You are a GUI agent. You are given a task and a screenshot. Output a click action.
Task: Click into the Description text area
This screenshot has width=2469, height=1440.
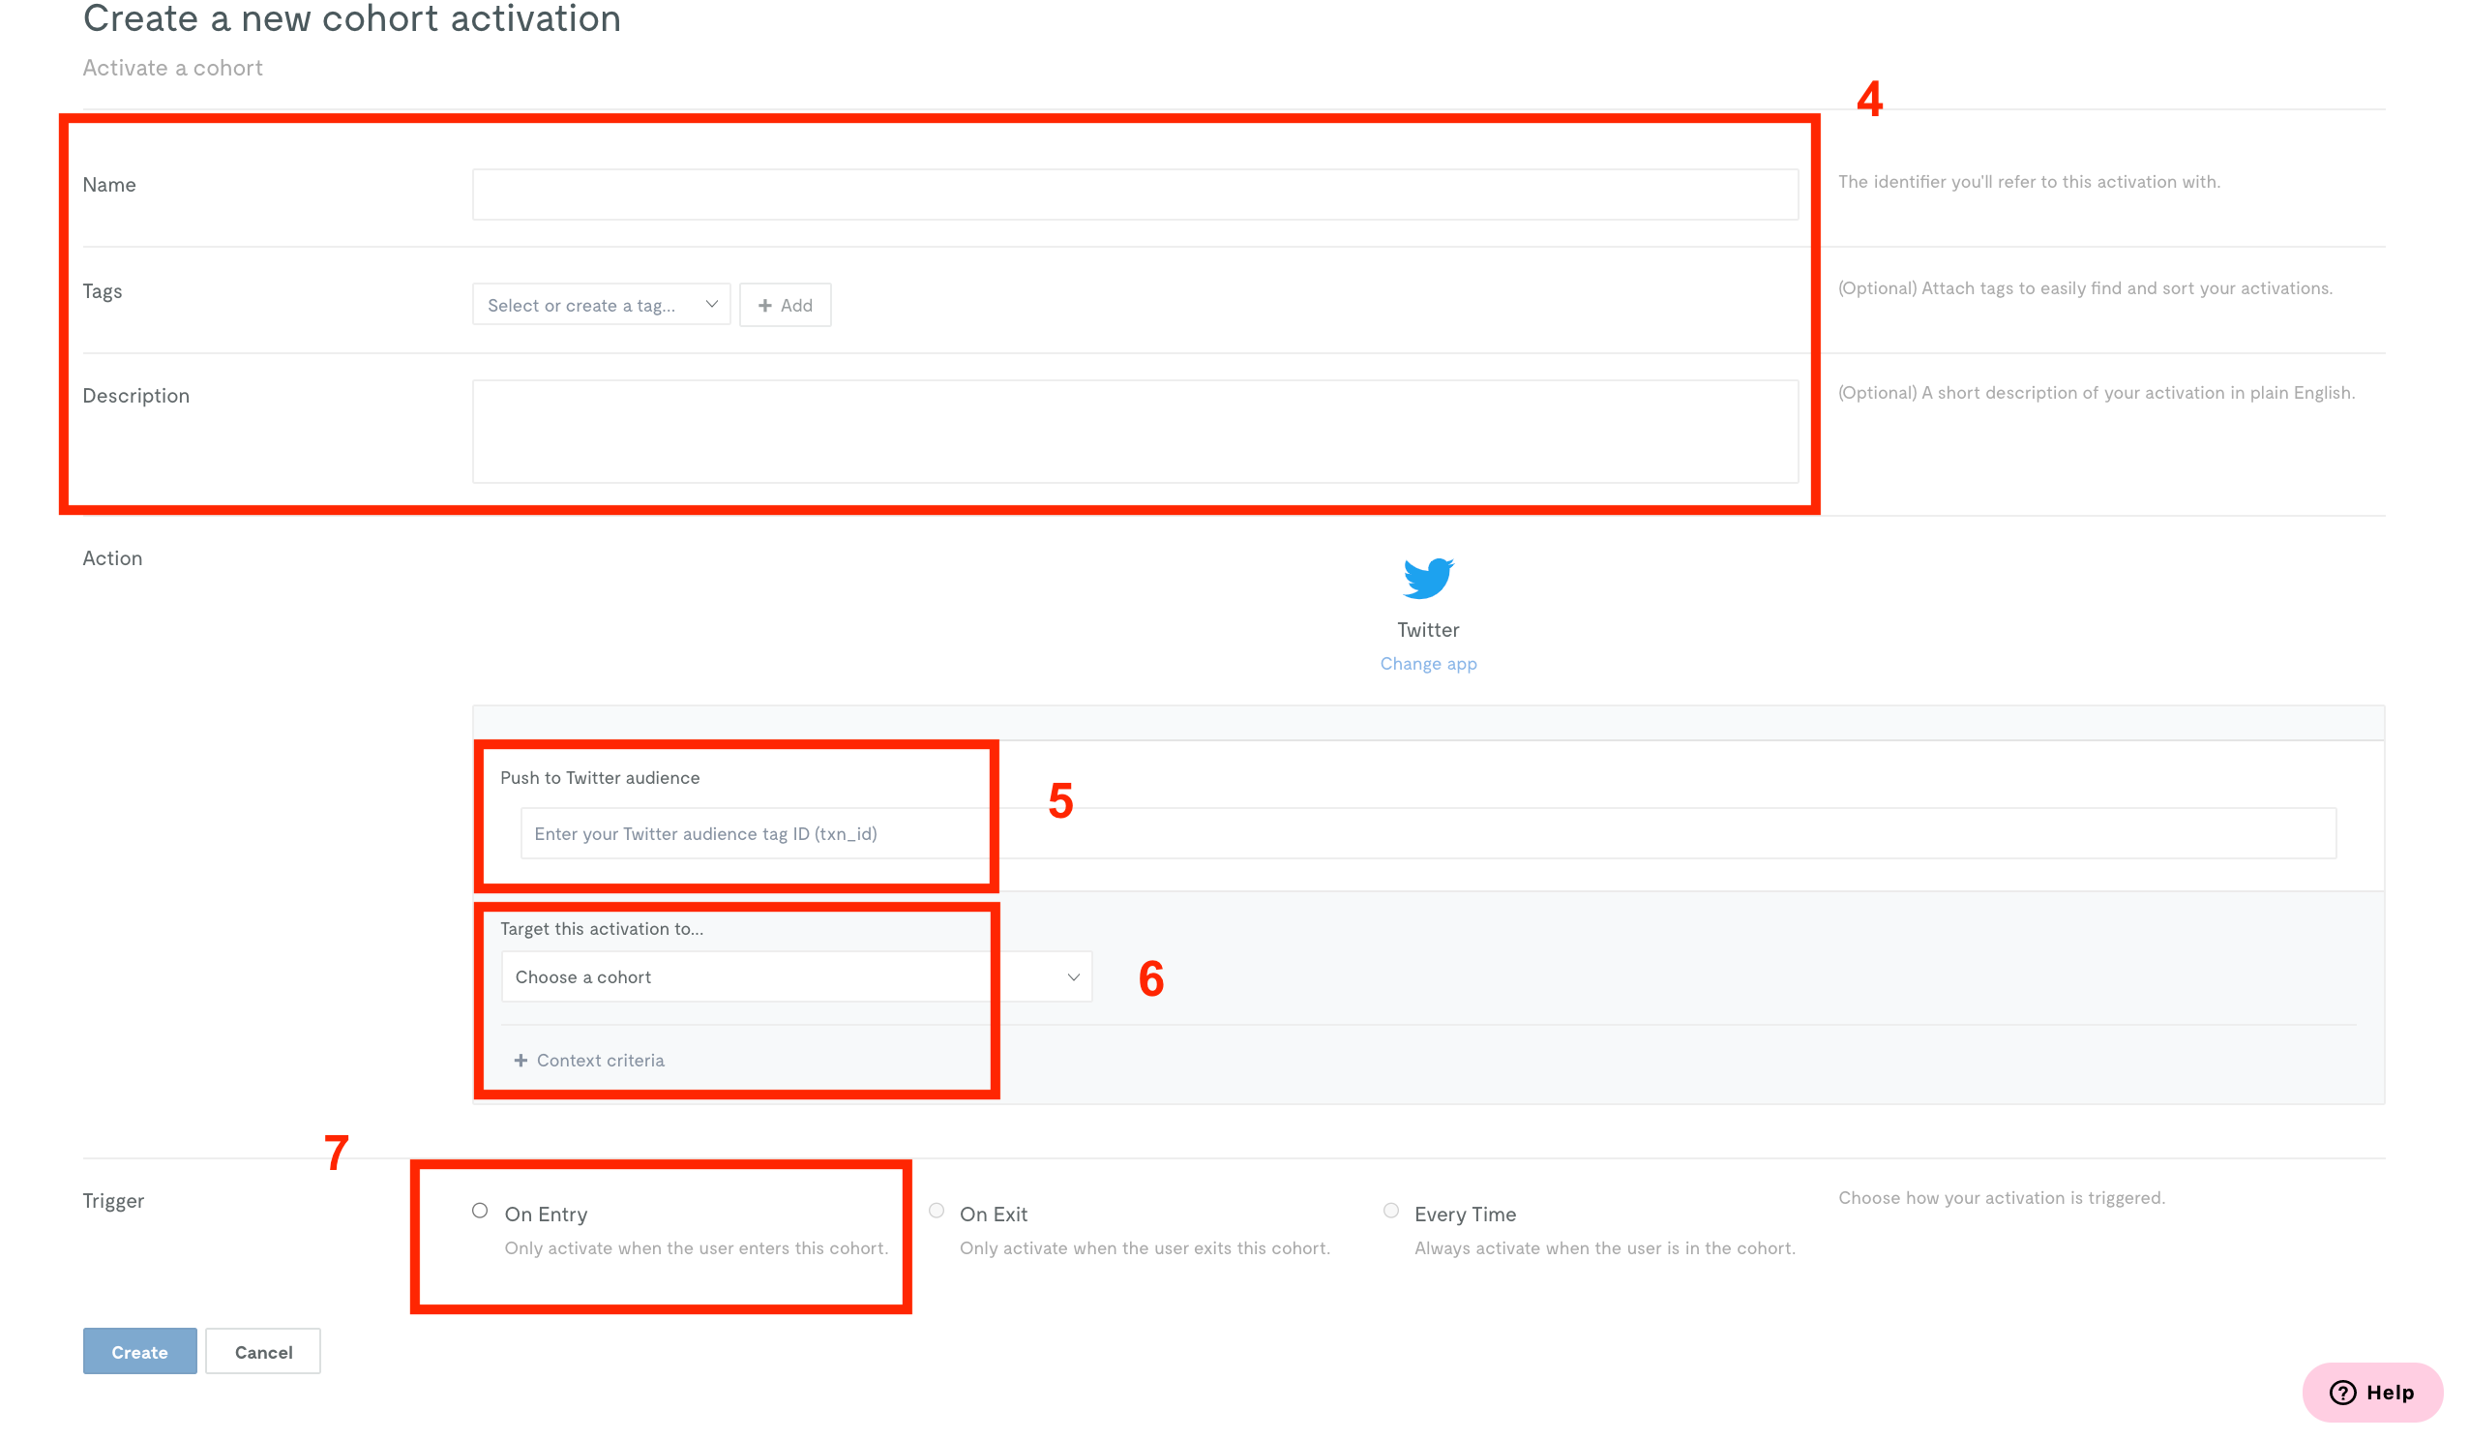point(1135,432)
